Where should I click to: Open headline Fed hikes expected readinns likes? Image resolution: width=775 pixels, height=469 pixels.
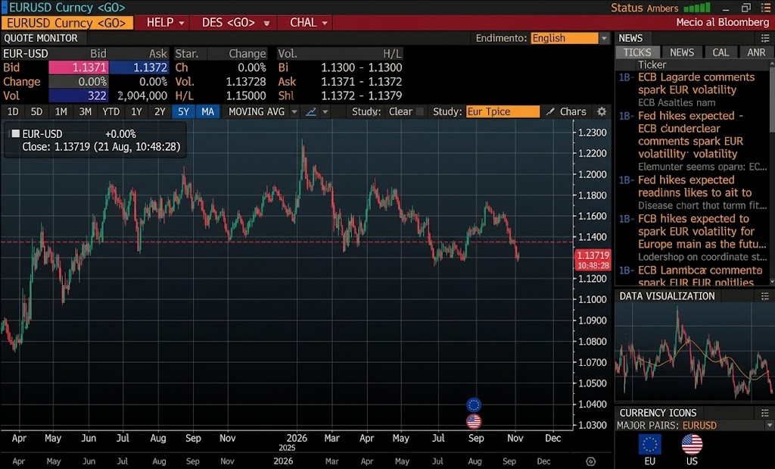(695, 186)
